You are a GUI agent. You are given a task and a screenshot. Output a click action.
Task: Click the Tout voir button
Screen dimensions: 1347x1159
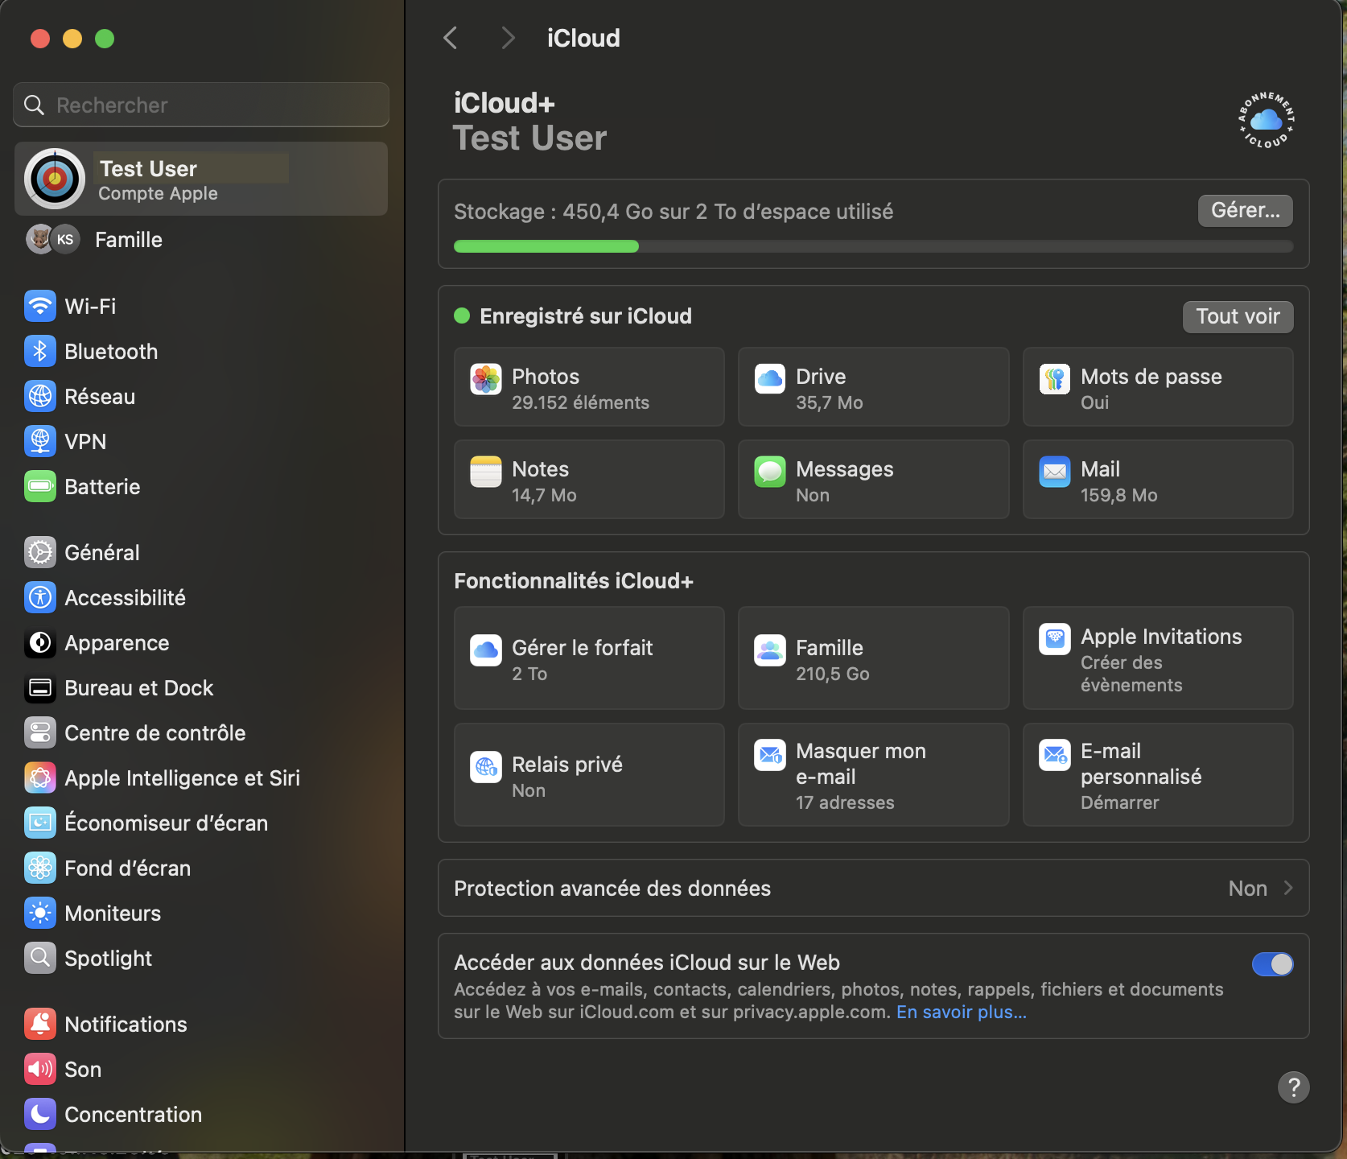[x=1238, y=316]
